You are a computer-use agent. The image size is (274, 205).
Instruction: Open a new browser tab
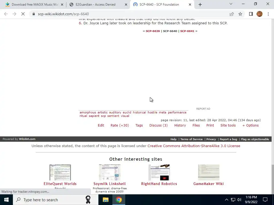point(200,5)
